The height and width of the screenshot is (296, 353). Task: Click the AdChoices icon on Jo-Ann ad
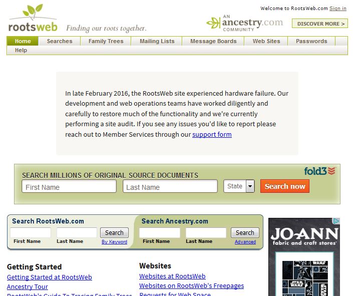(336, 221)
